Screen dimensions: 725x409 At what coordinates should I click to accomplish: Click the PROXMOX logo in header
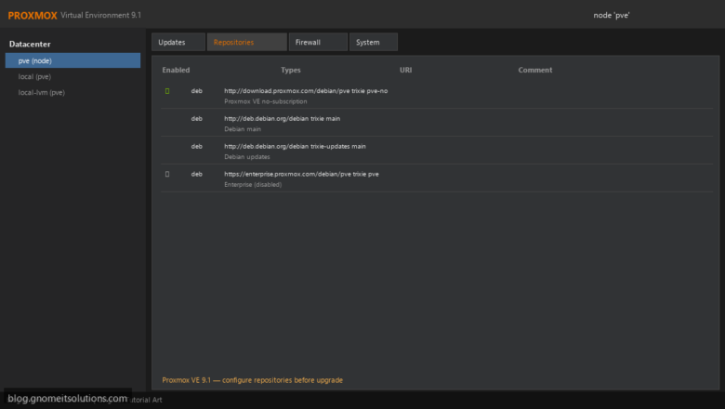tap(33, 15)
